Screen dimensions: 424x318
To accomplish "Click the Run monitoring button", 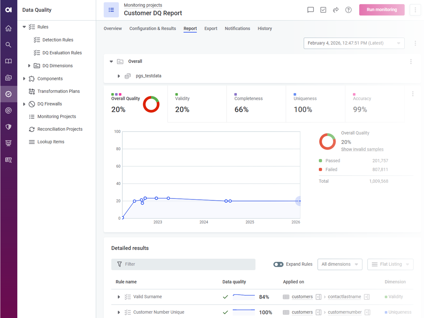I will pos(382,10).
